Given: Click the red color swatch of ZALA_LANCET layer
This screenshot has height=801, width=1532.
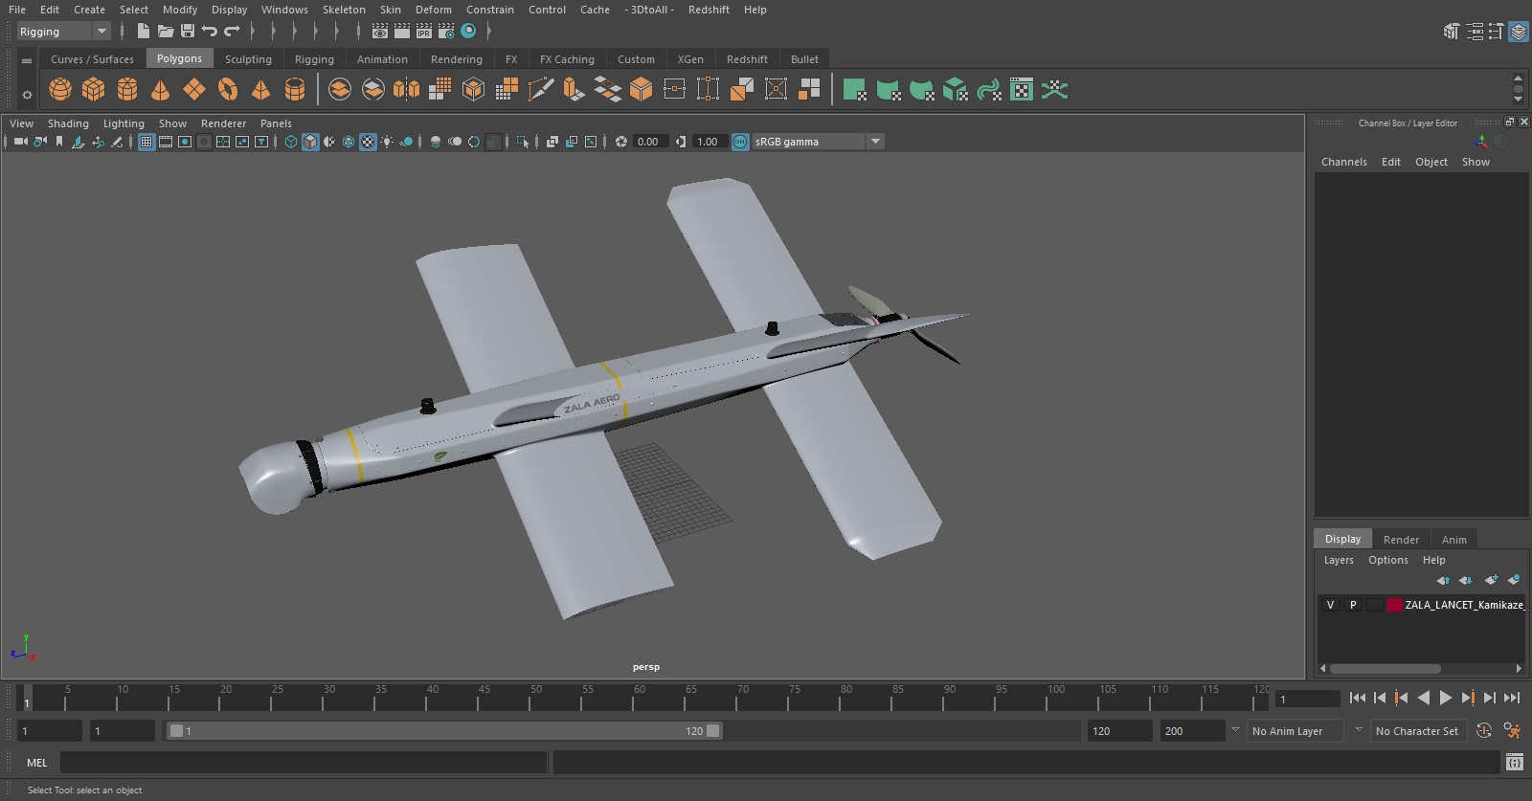Looking at the screenshot, I should pyautogui.click(x=1395, y=605).
